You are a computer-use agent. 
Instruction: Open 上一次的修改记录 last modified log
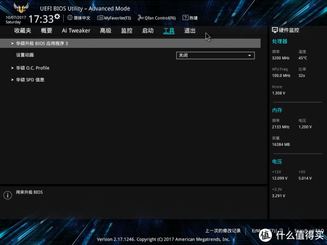coord(223,231)
